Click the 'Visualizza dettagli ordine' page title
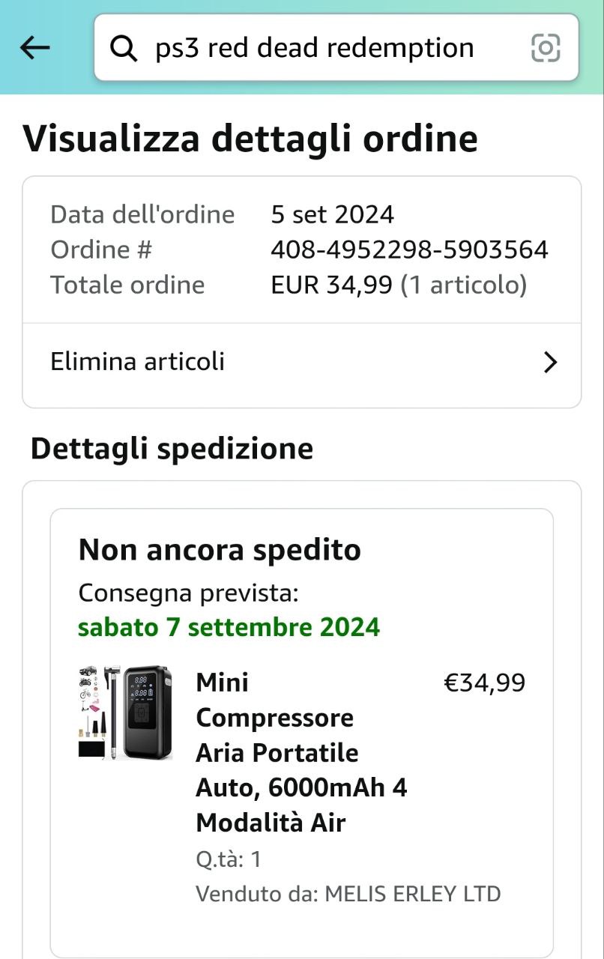This screenshot has width=604, height=959. [250, 139]
